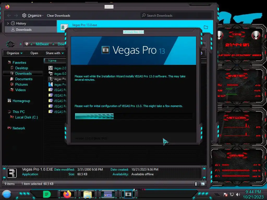Switch Explorer to large icons view

click(x=203, y=184)
